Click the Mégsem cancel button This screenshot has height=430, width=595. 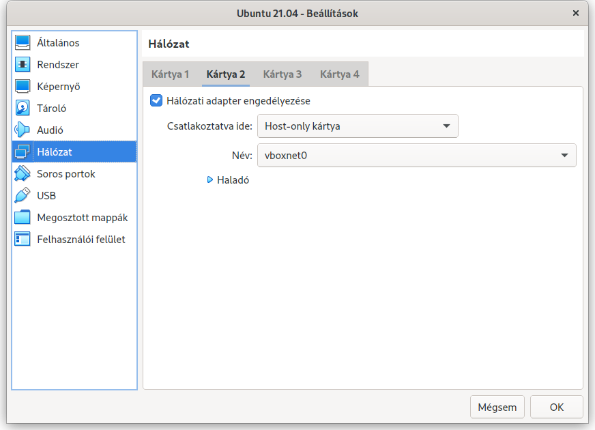(x=497, y=407)
